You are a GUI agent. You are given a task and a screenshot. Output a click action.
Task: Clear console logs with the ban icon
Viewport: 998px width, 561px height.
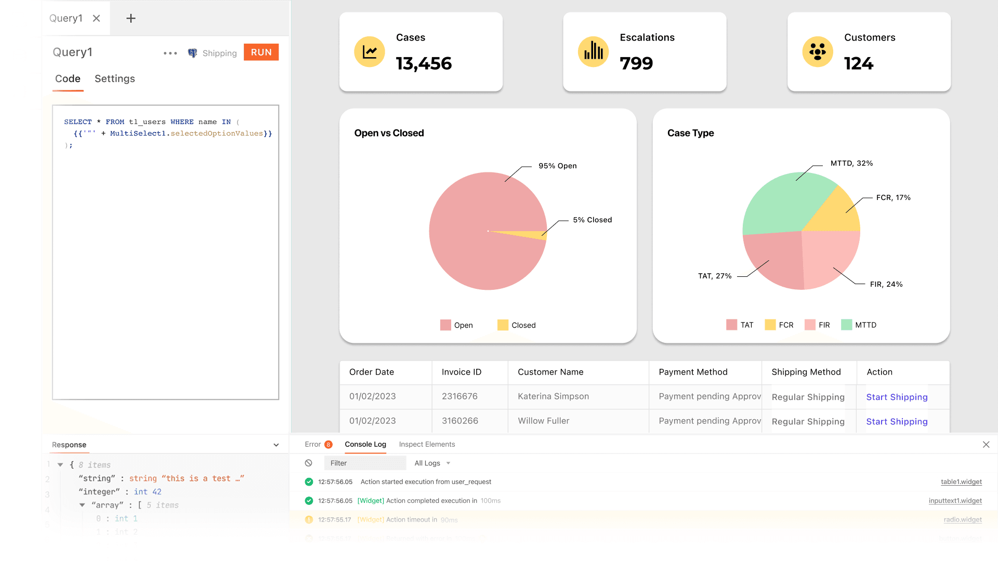[x=309, y=463]
